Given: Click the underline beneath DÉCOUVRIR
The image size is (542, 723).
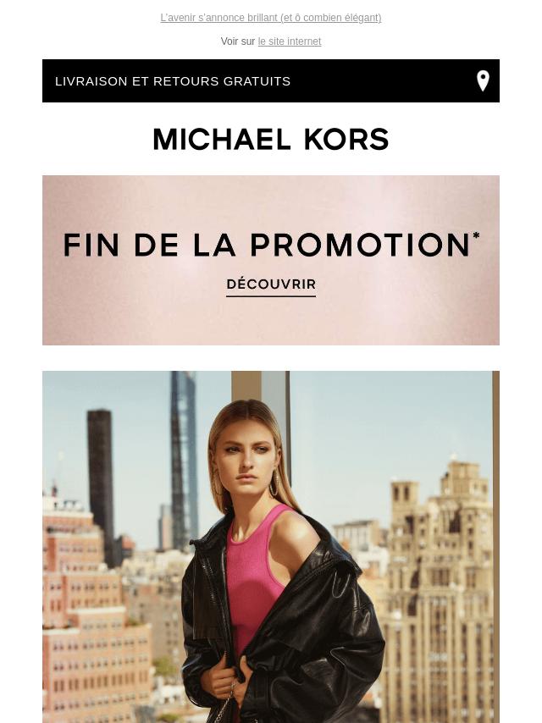Looking at the screenshot, I should [271, 296].
